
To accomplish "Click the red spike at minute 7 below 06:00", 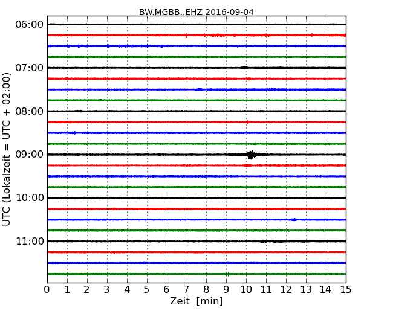I will 186,36.
